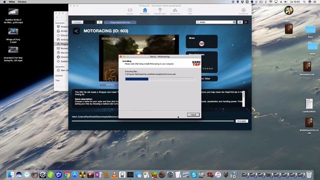Viewport: 320px width, 180px height.
Task: Select Wings of Fury 2.mp4 desktop file
Action: [x=13, y=35]
